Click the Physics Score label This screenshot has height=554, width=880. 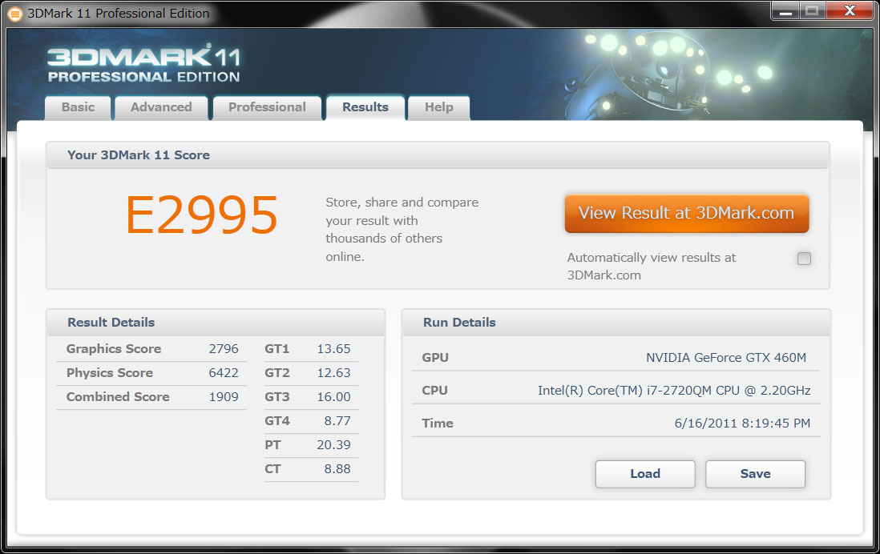pos(110,373)
